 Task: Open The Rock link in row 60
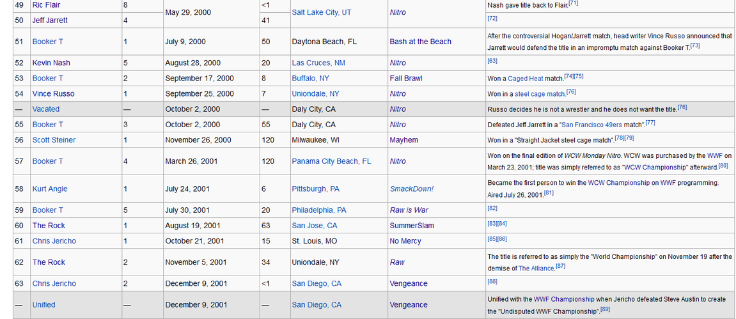click(x=49, y=226)
